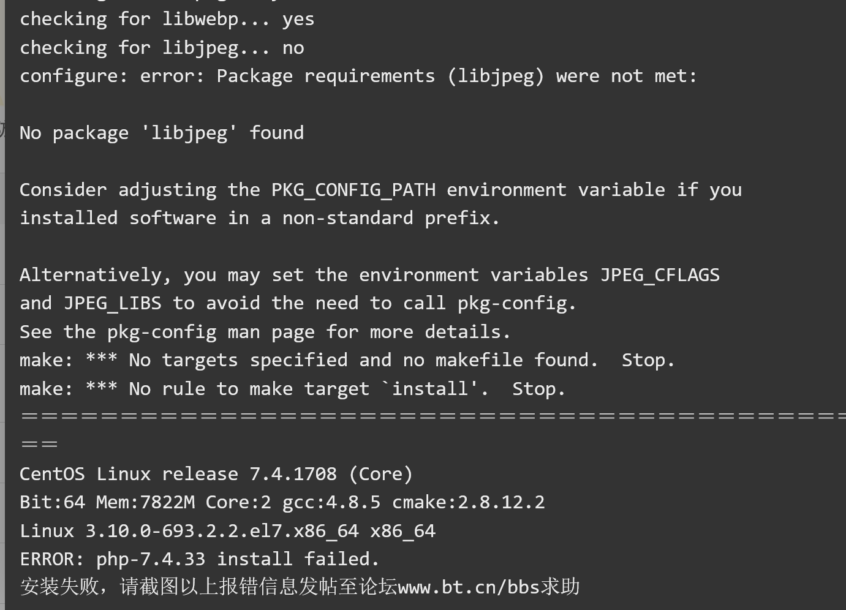Click the 'checking for libwebp... yes' line
This screenshot has height=610, width=846.
(167, 20)
